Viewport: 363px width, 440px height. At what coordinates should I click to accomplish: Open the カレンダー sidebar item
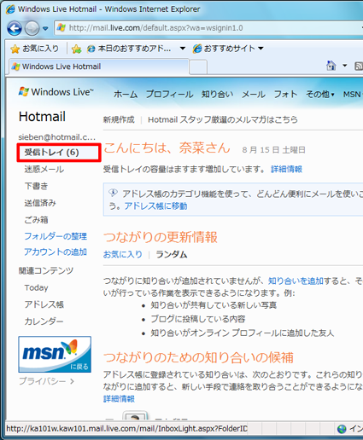[x=44, y=321]
